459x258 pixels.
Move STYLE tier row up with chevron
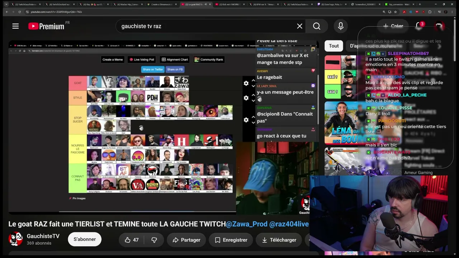click(x=253, y=95)
